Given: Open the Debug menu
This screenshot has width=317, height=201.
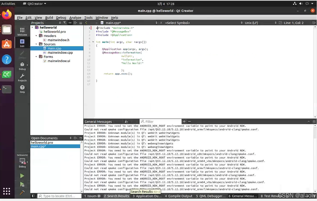Looking at the screenshot, I should tap(61, 18).
